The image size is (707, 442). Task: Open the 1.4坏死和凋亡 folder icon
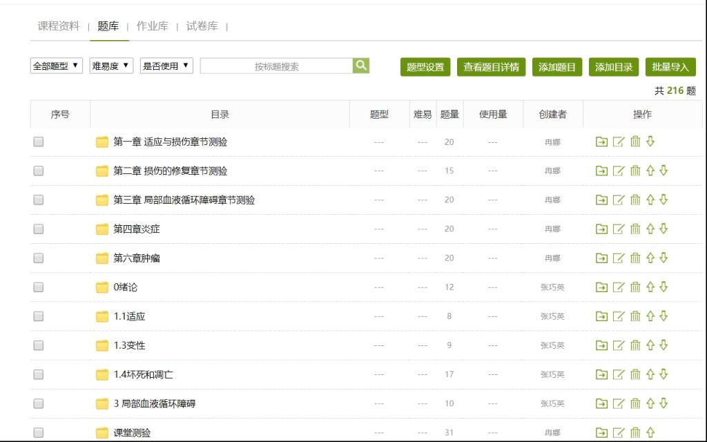point(102,374)
